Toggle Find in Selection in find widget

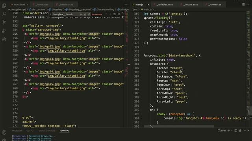pyautogui.click(x=115, y=14)
